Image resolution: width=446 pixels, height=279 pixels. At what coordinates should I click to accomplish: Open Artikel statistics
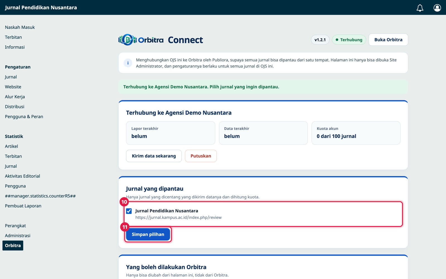[x=11, y=146]
